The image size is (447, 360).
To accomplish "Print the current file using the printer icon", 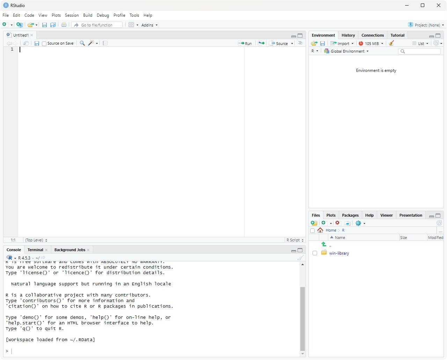I will (x=64, y=25).
